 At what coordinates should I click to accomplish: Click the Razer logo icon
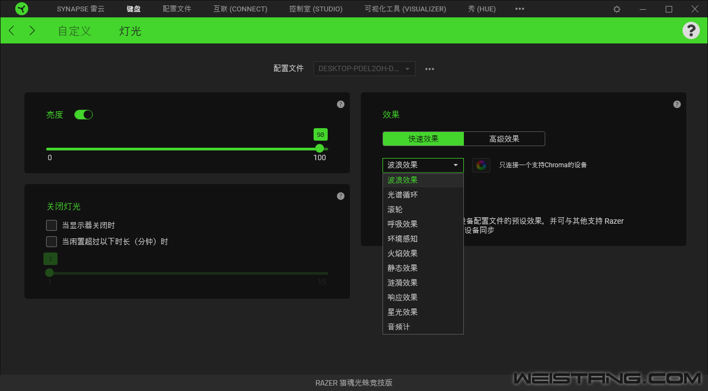tap(21, 9)
